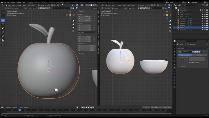
Task: Toggle overlays in left viewport header
Action: click(x=82, y=5)
